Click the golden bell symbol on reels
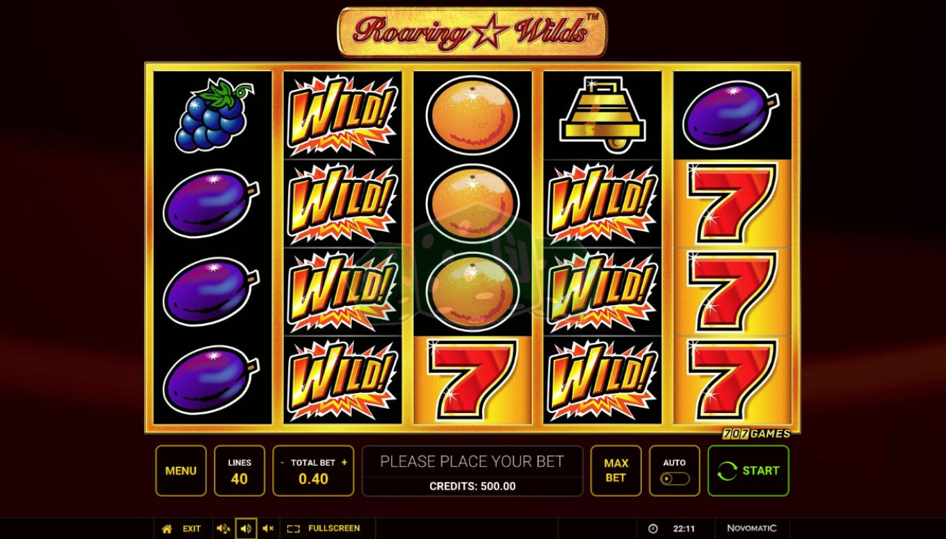946x539 pixels. coord(603,115)
